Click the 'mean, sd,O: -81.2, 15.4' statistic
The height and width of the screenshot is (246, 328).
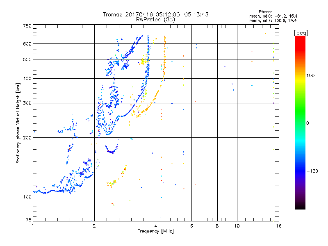coord(273,16)
